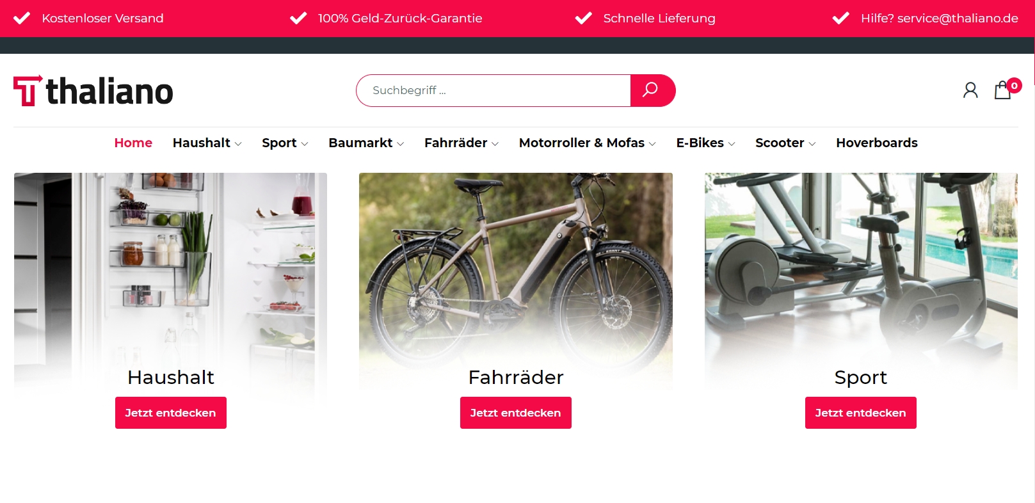Click the cart item count badge
Image resolution: width=1035 pixels, height=503 pixels.
coord(1014,85)
